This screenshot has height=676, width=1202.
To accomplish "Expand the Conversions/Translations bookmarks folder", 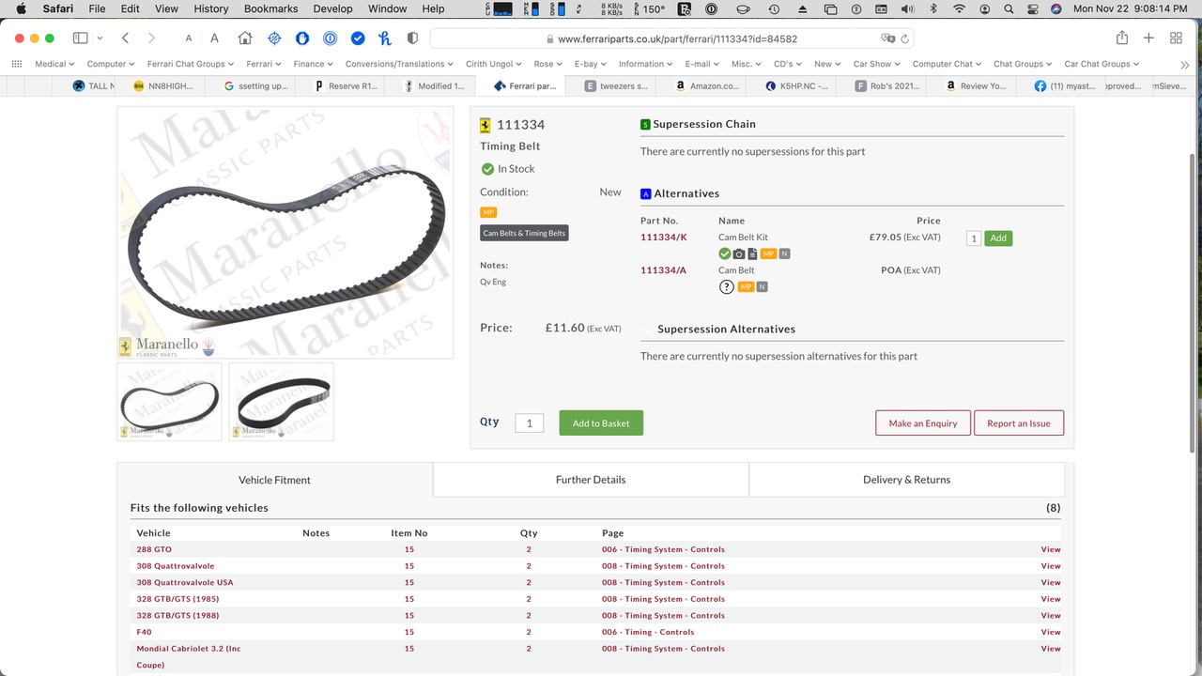I will (x=399, y=64).
